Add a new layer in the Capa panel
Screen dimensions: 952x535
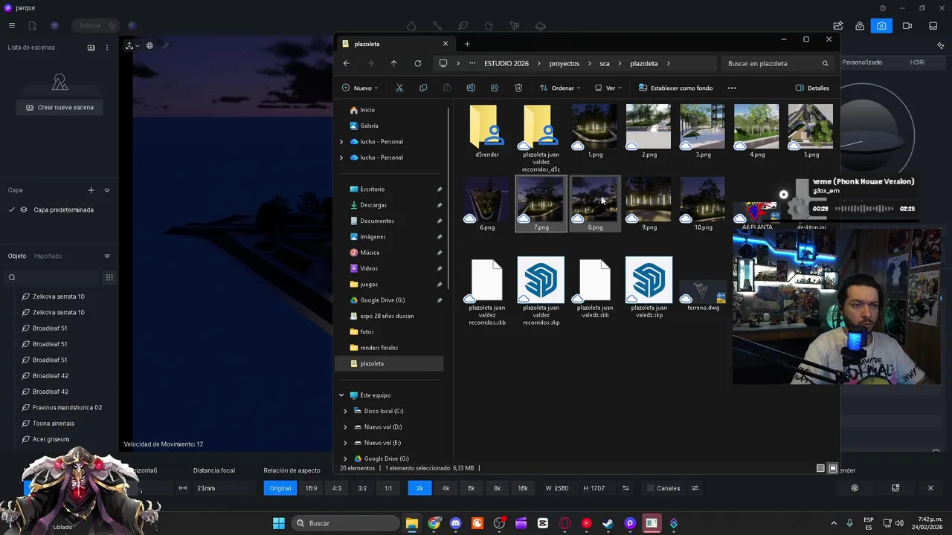click(91, 190)
